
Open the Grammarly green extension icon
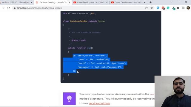pos(168,8)
